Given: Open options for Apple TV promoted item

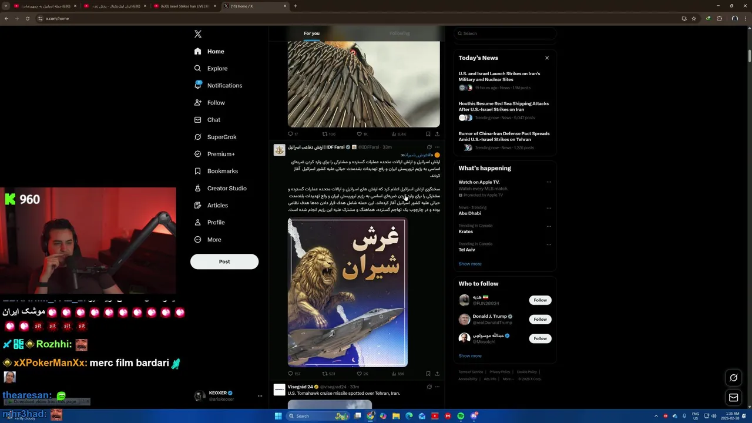Looking at the screenshot, I should pos(549,182).
